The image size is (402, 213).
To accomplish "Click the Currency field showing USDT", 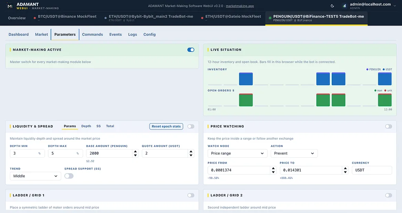I will [372, 170].
